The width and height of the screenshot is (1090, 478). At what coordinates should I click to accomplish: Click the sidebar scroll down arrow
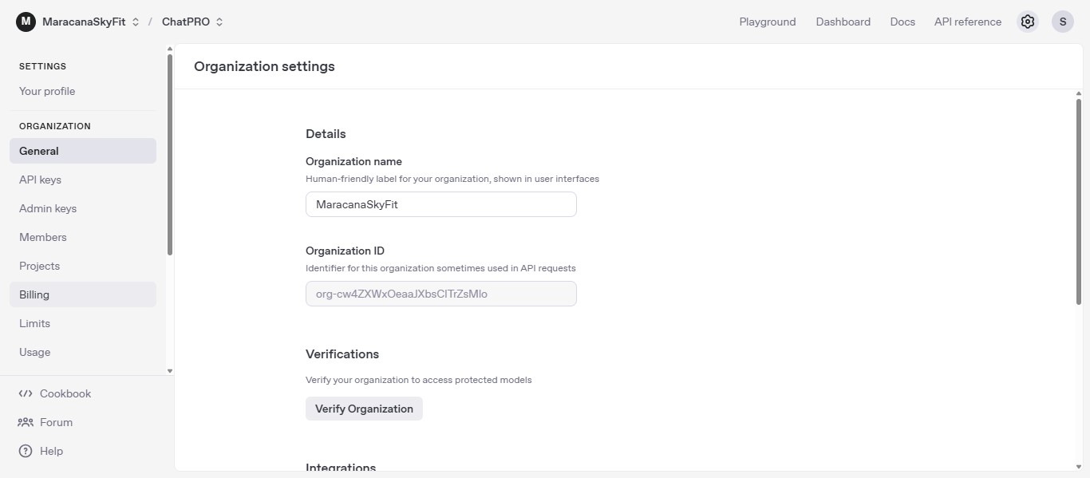pyautogui.click(x=170, y=370)
